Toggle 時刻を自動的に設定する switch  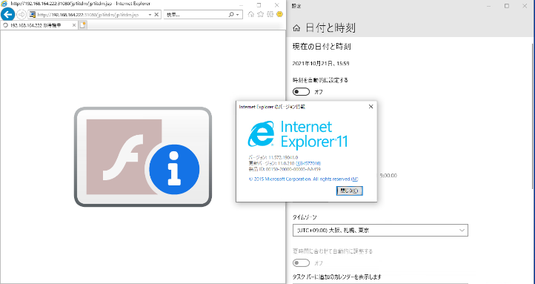pos(301,92)
